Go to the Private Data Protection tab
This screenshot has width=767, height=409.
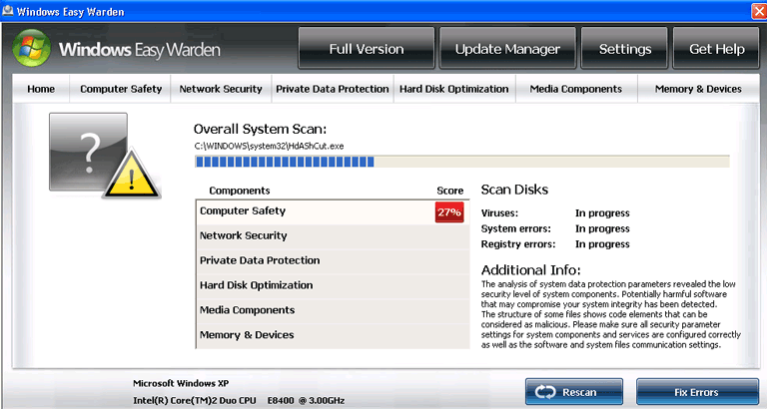click(x=333, y=89)
